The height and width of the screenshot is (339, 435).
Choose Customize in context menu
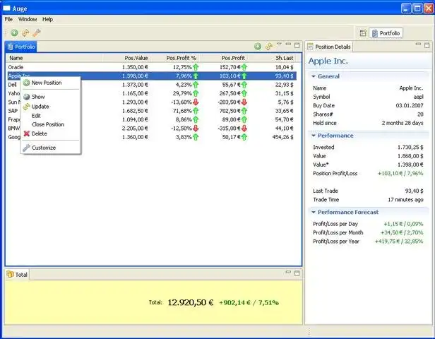pos(51,148)
